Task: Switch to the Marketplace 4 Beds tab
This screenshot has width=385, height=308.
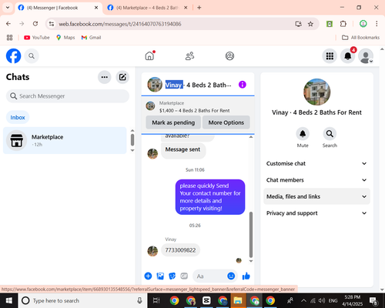Action: coord(147,8)
